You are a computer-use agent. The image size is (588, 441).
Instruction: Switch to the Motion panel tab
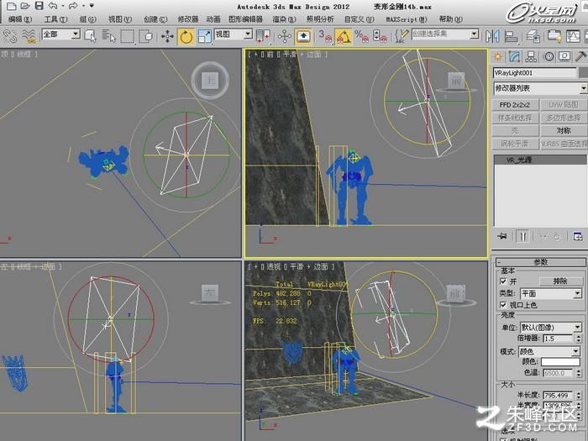(x=549, y=56)
